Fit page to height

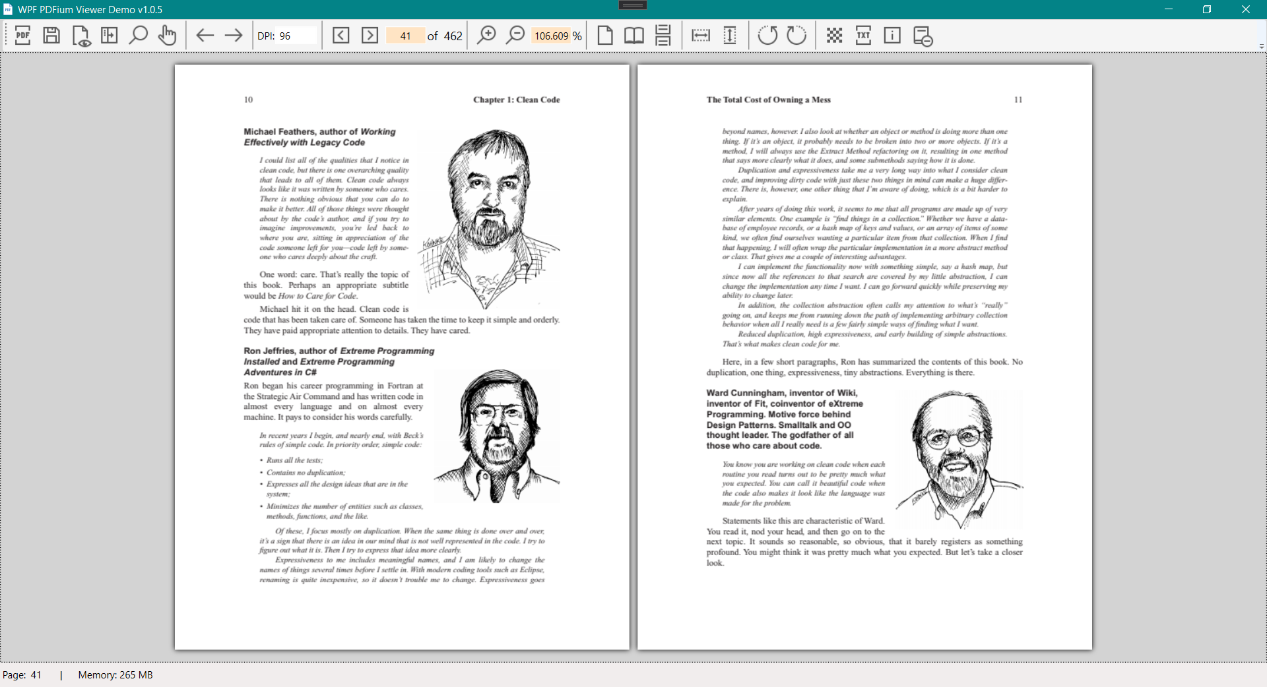point(730,35)
